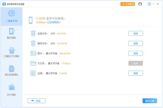
Task: Open the user account avatar icon
Action: point(140,4)
